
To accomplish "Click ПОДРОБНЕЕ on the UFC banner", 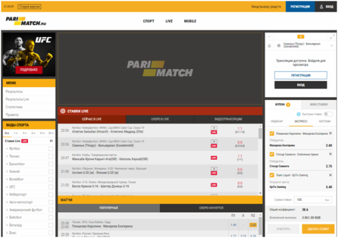I will 29,70.
